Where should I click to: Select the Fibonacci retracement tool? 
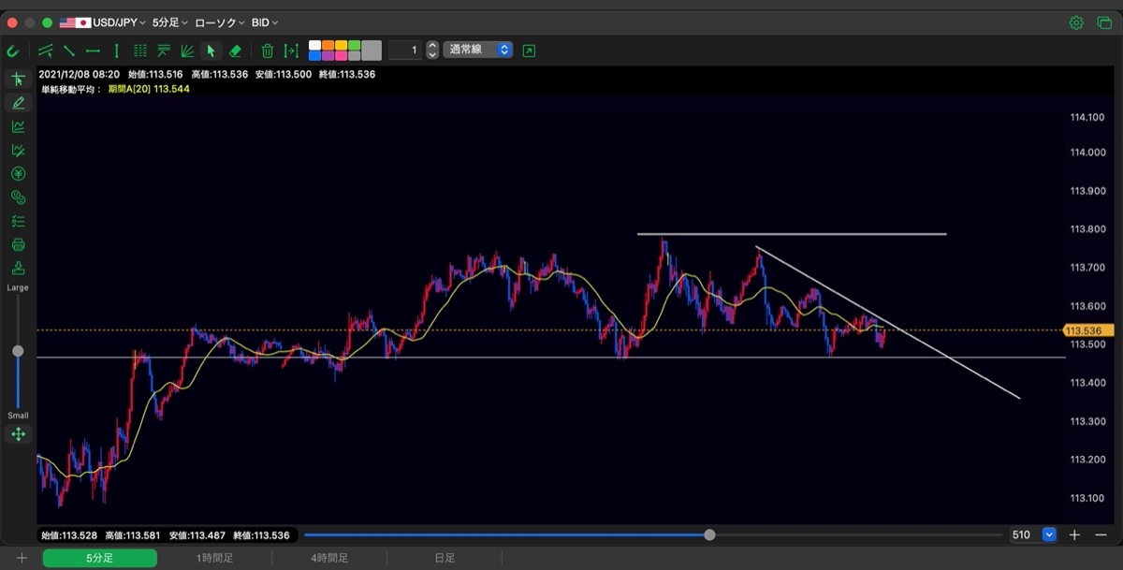tap(164, 51)
